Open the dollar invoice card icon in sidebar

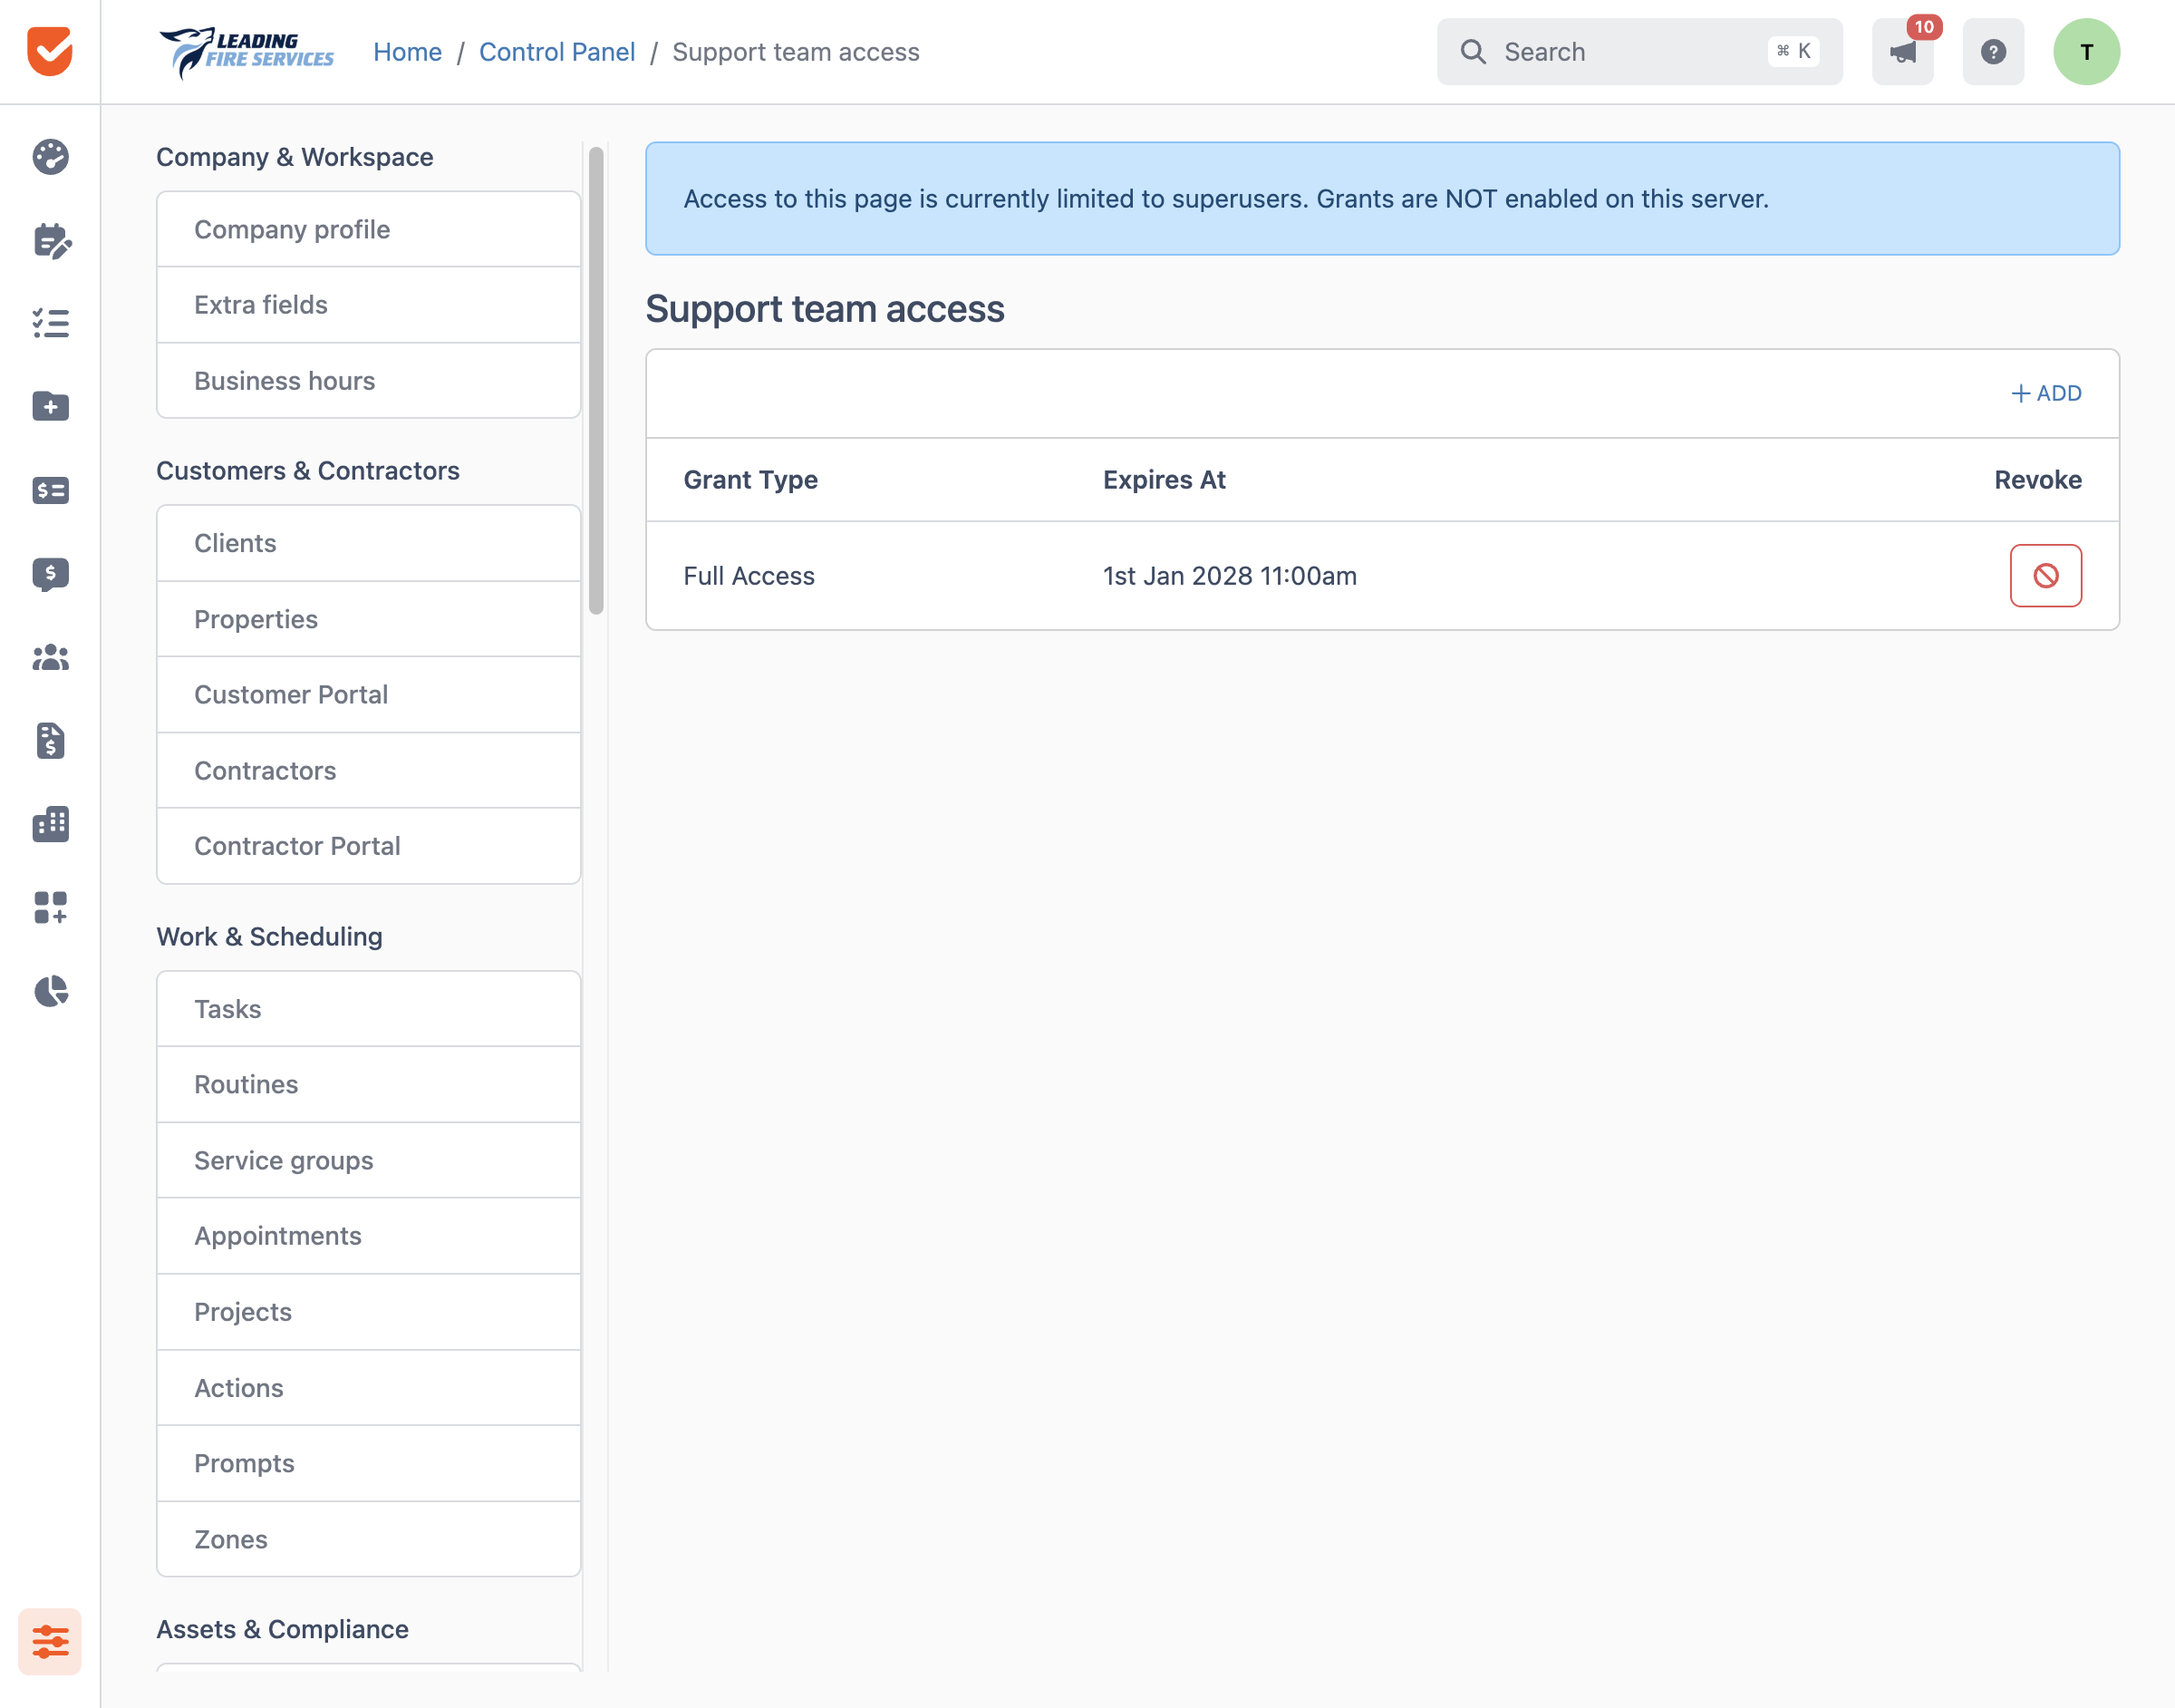[x=50, y=490]
